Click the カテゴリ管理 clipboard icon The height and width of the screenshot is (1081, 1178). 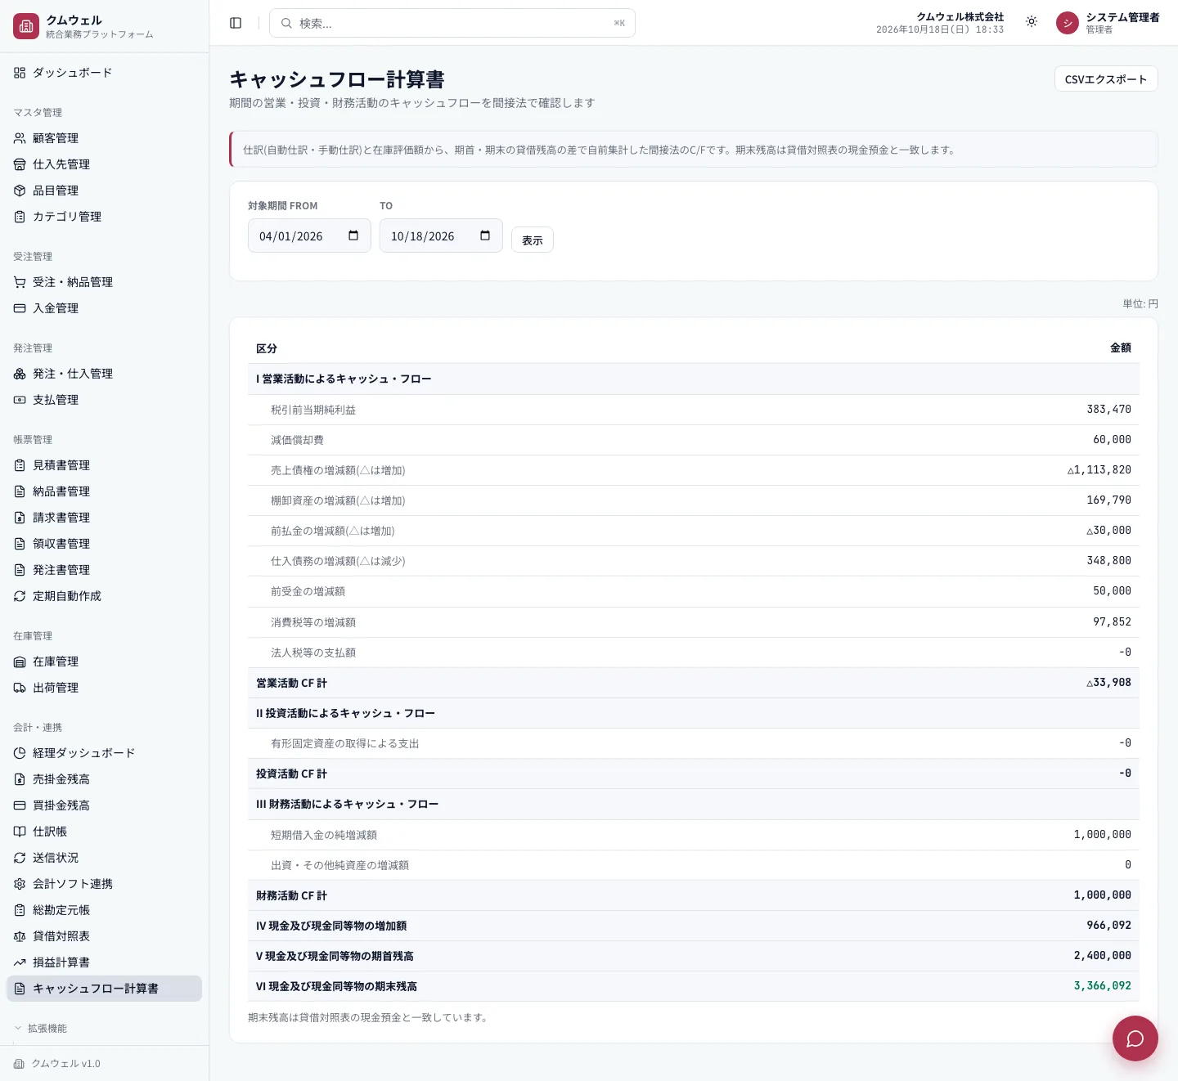click(x=20, y=217)
